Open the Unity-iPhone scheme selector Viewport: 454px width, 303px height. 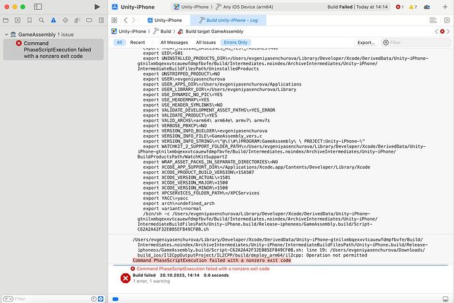coord(191,7)
